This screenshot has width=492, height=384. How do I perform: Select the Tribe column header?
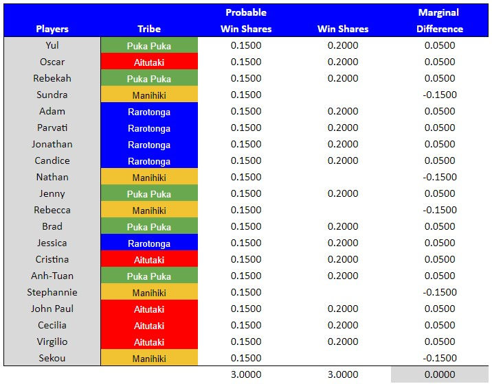tap(149, 29)
